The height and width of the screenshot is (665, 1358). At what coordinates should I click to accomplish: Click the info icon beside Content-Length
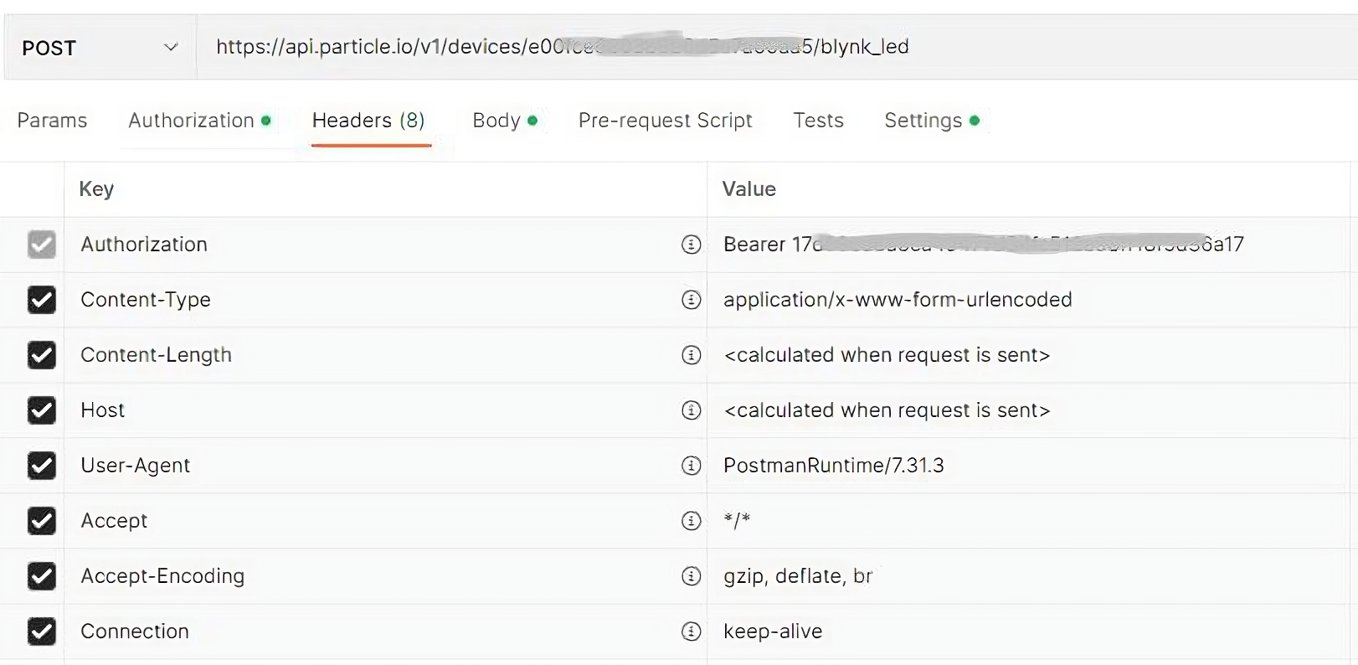coord(692,355)
